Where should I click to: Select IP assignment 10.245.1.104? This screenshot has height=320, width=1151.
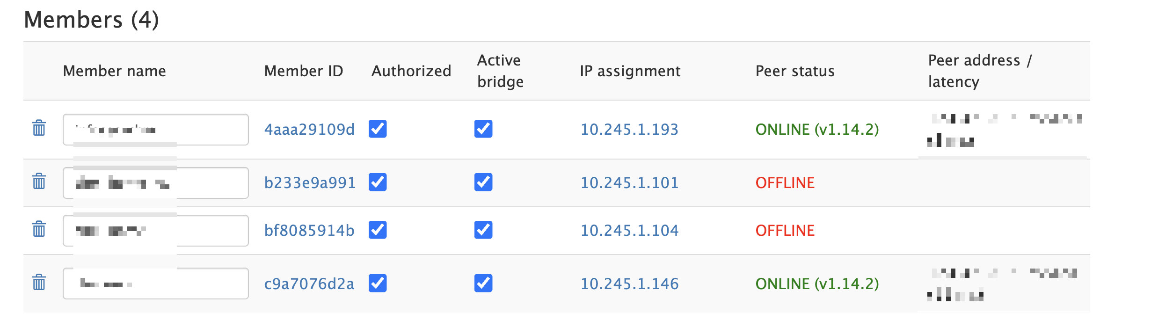click(629, 231)
